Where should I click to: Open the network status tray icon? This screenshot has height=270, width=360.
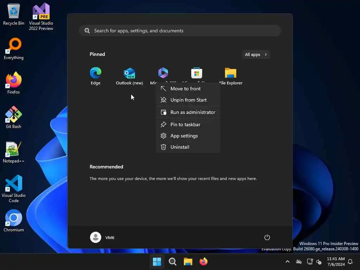[310, 262]
